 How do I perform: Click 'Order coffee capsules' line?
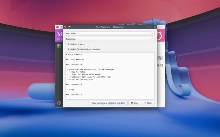pos(81,79)
